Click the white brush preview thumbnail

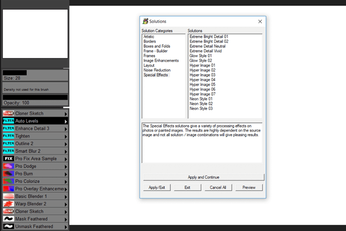[35, 34]
